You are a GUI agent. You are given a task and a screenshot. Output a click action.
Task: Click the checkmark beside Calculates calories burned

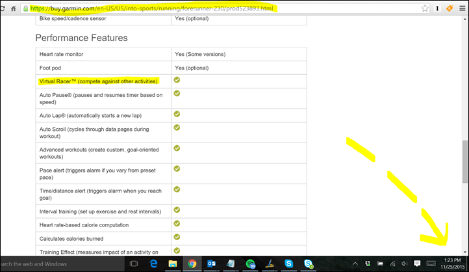point(177,237)
